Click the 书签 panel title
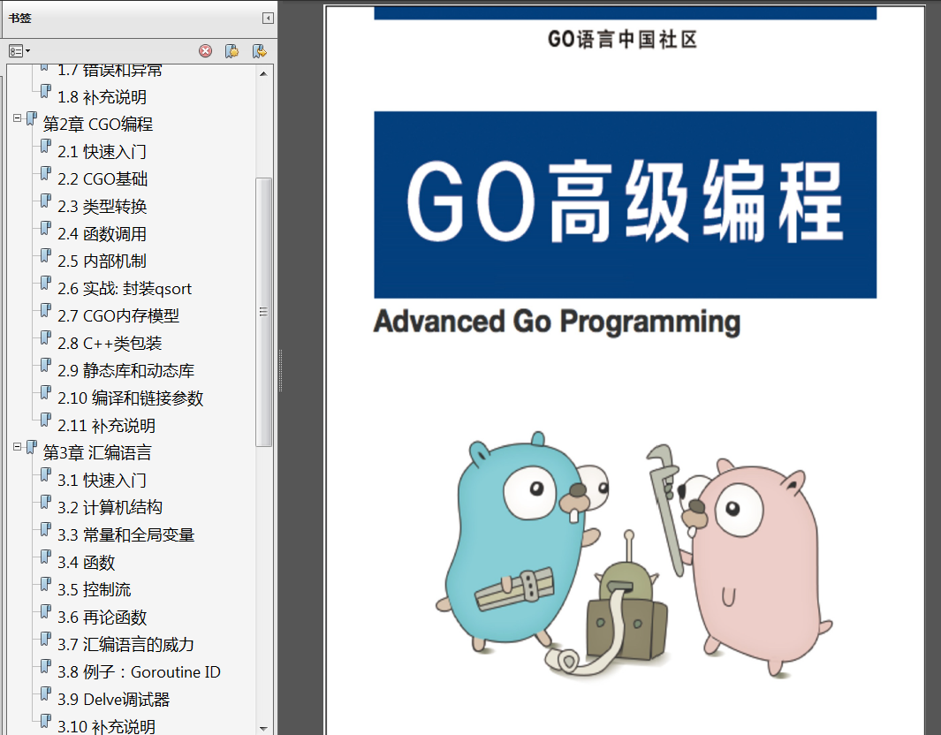 [x=19, y=18]
